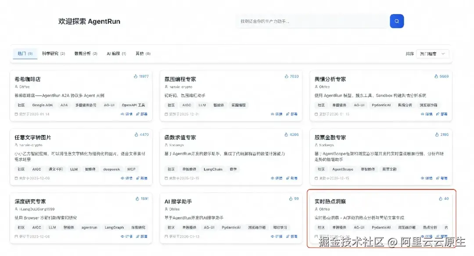Image resolution: width=474 pixels, height=256 pixels.
Task: Click the Google ADK tag on 希希咖啡店
Action: (x=43, y=105)
